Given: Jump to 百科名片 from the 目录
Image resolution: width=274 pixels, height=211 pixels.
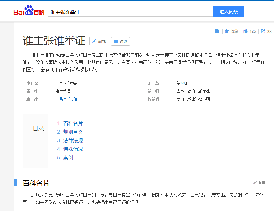Looking at the screenshot, I should click(73, 123).
